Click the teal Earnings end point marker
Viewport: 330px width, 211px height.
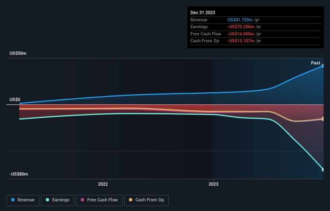(x=323, y=170)
